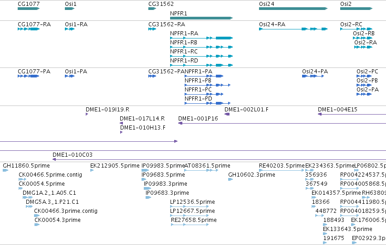Click EST CK00054.5prime

(21, 188)
